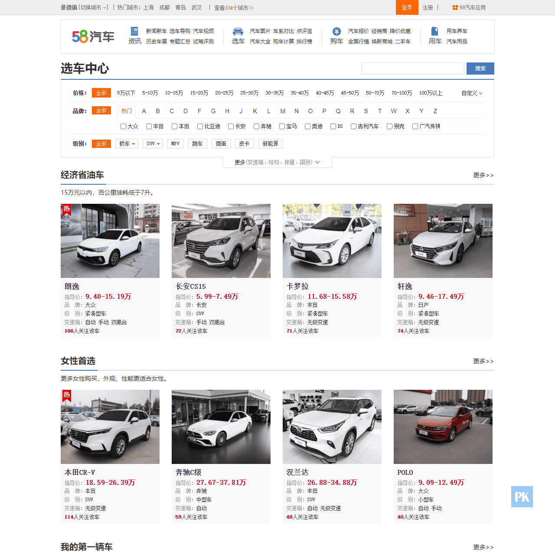Open the 用车 icon
The width and height of the screenshot is (555, 555).
click(434, 31)
